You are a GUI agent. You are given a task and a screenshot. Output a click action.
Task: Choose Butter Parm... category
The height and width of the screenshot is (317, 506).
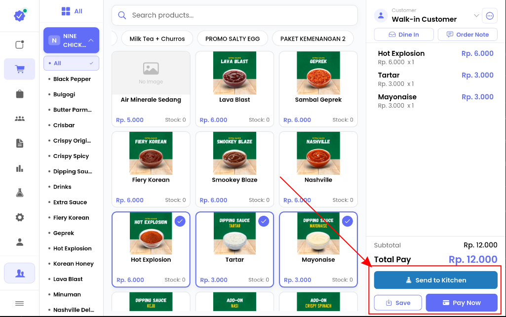coord(72,110)
